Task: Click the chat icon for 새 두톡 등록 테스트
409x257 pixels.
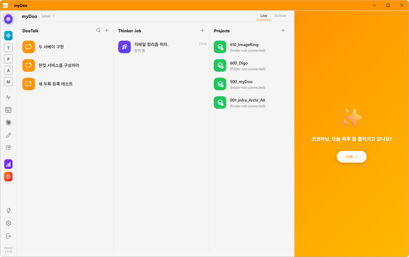Action: [x=29, y=84]
